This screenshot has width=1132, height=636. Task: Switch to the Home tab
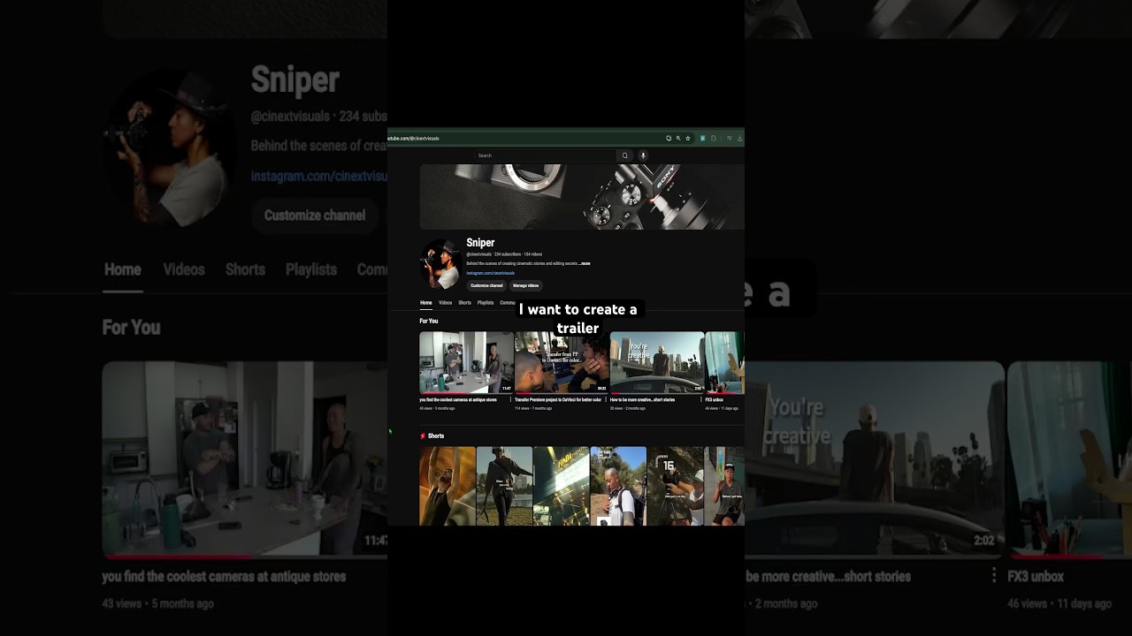pyautogui.click(x=426, y=303)
